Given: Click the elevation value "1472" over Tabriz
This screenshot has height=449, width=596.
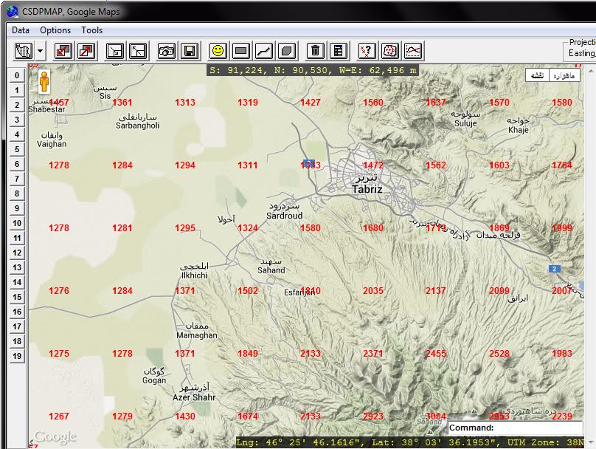Looking at the screenshot, I should coord(373,165).
